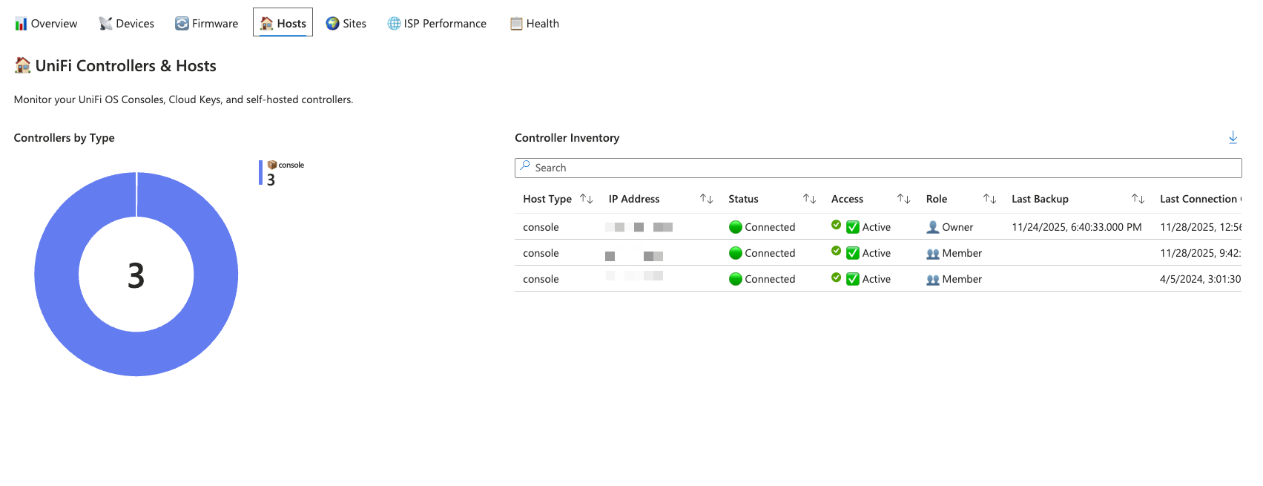Click the Member icon in the second row
This screenshot has height=486, width=1263.
click(x=932, y=254)
